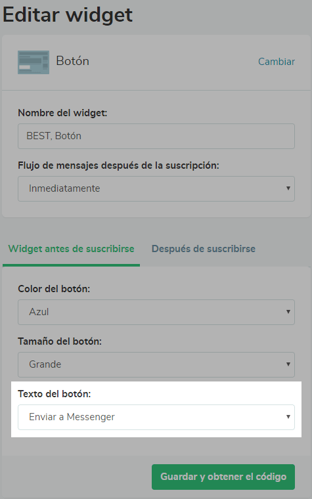Click the Botón widget title text
The height and width of the screenshot is (499, 312).
(73, 61)
